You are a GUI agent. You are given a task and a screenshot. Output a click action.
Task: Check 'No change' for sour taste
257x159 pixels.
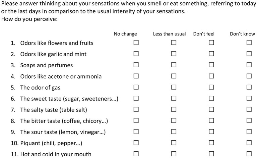pos(136,132)
